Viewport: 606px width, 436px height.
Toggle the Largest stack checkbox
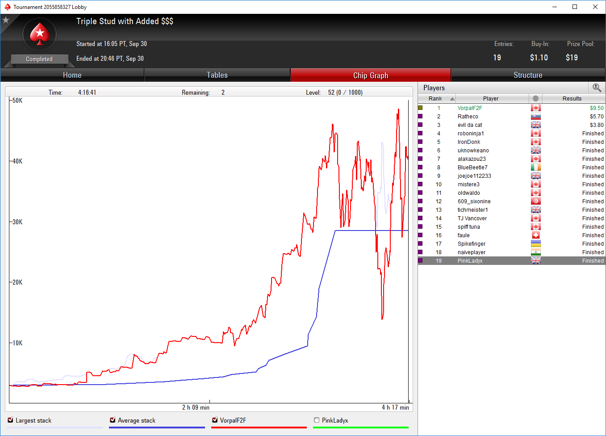[x=10, y=420]
